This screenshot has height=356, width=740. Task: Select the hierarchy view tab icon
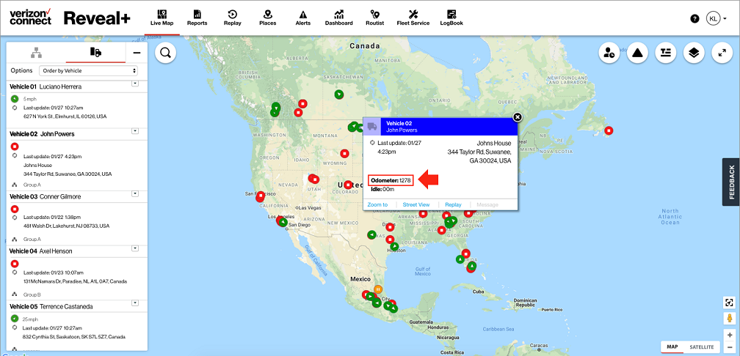pyautogui.click(x=37, y=53)
